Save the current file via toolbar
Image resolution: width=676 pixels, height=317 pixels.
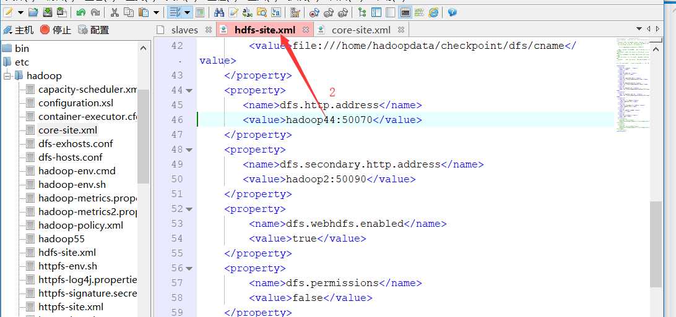(47, 12)
